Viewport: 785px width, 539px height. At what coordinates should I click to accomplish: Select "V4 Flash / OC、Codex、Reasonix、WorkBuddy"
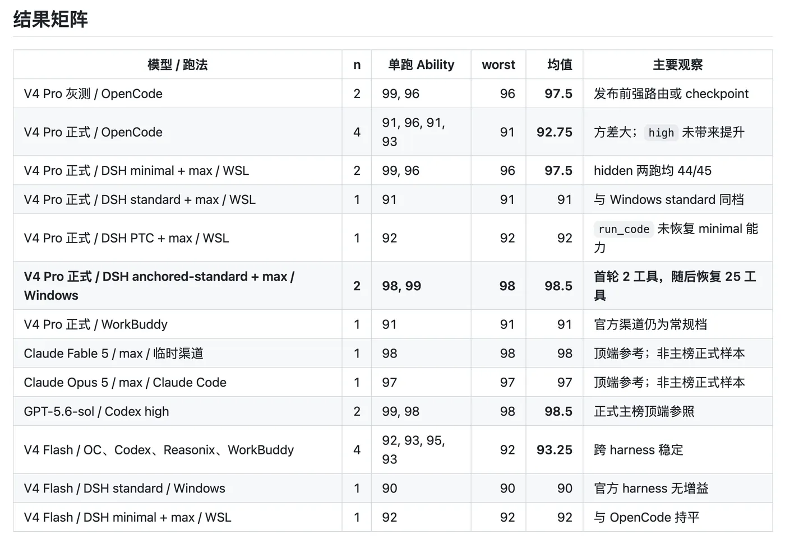(159, 450)
